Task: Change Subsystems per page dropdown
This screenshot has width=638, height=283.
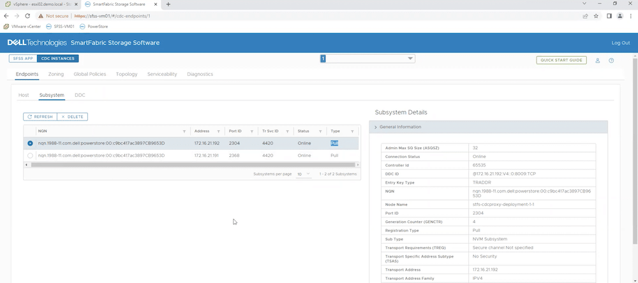Action: (x=304, y=173)
